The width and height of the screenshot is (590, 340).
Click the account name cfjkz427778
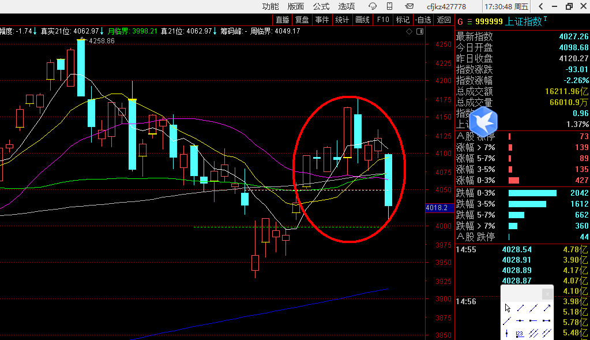446,7
